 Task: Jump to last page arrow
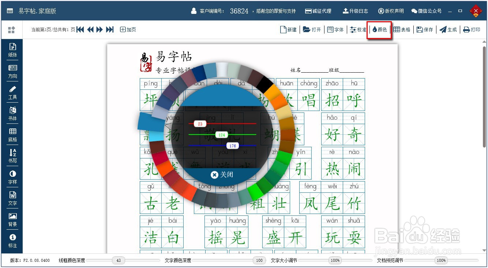pyautogui.click(x=110, y=30)
